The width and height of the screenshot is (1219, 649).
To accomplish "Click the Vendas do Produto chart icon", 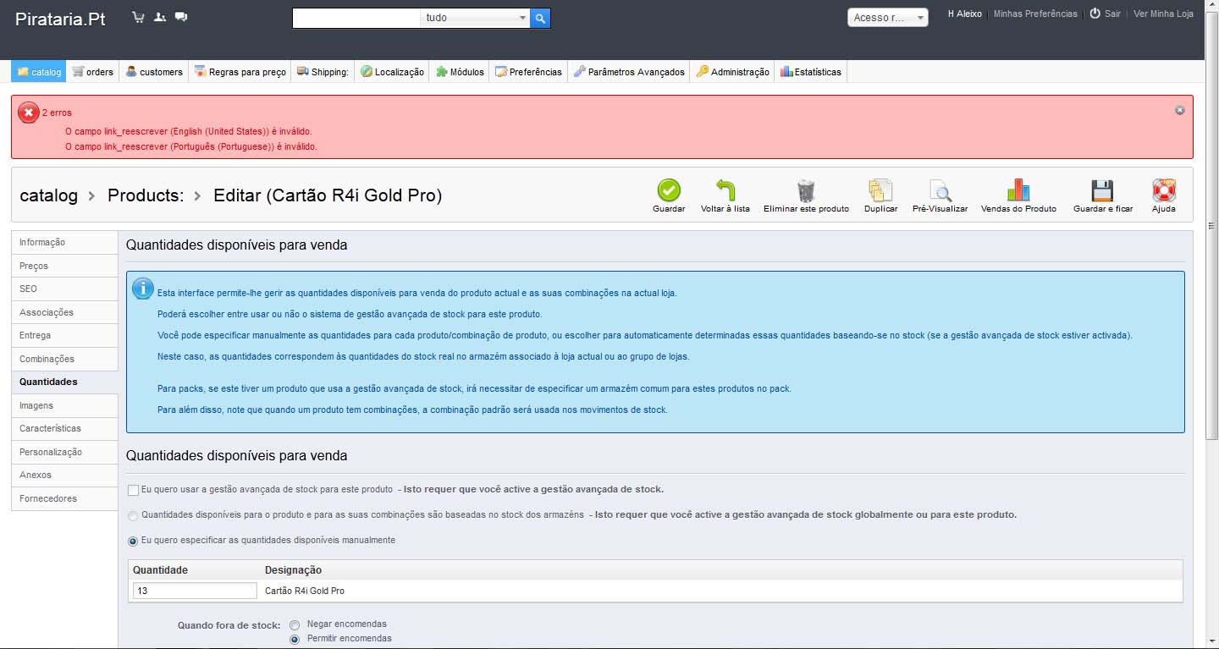I will [x=1018, y=190].
